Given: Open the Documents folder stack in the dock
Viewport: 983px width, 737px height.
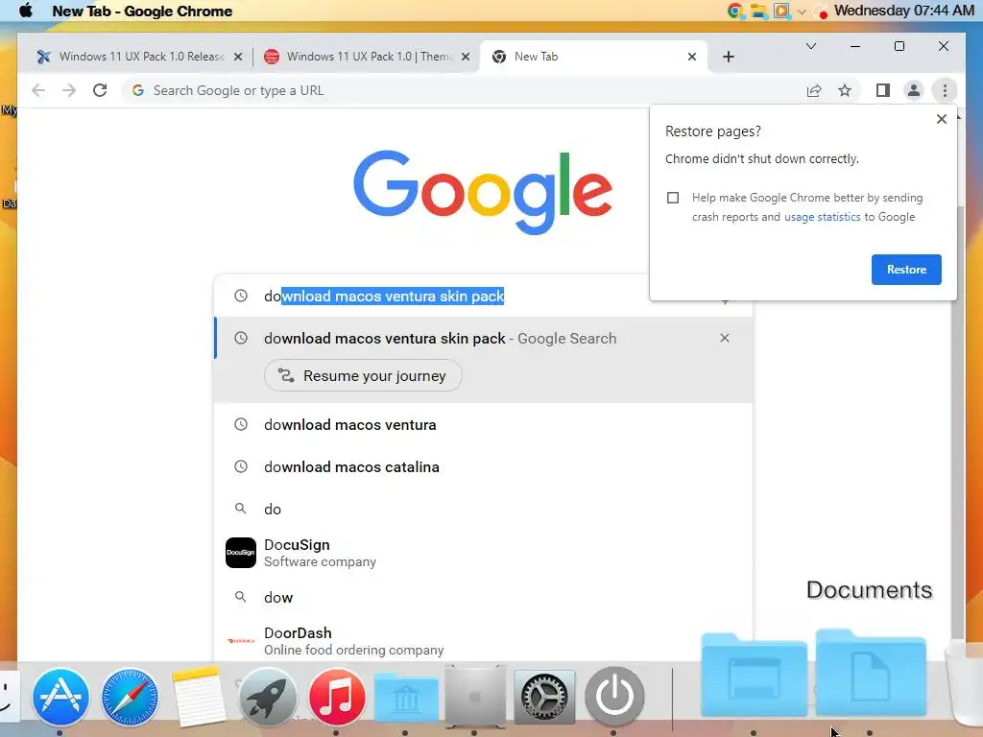Looking at the screenshot, I should pos(870,673).
